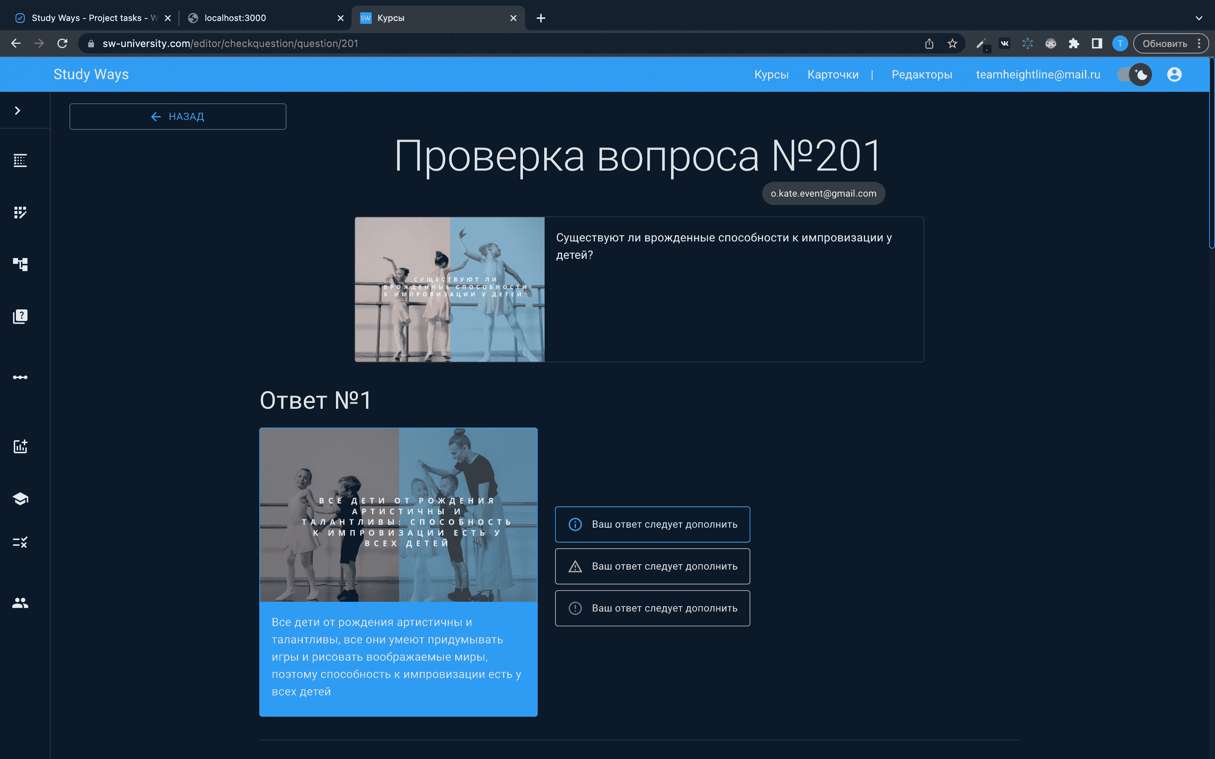The image size is (1215, 759).
Task: Click the share page icon
Action: tap(929, 44)
